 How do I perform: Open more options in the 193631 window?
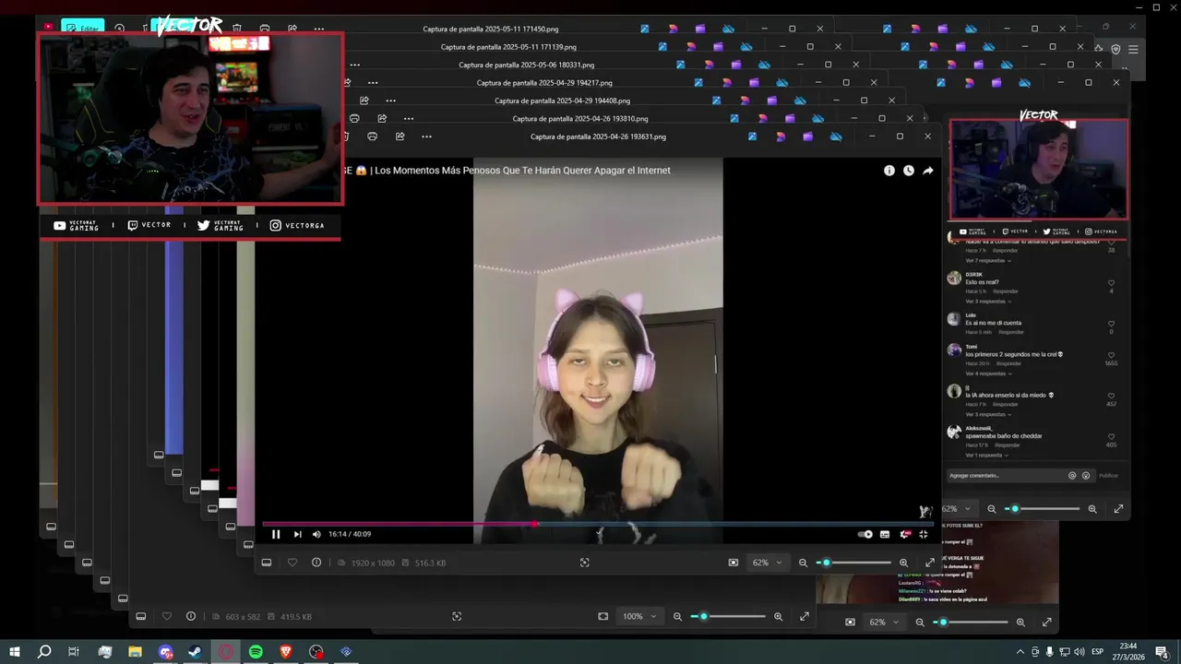point(426,136)
